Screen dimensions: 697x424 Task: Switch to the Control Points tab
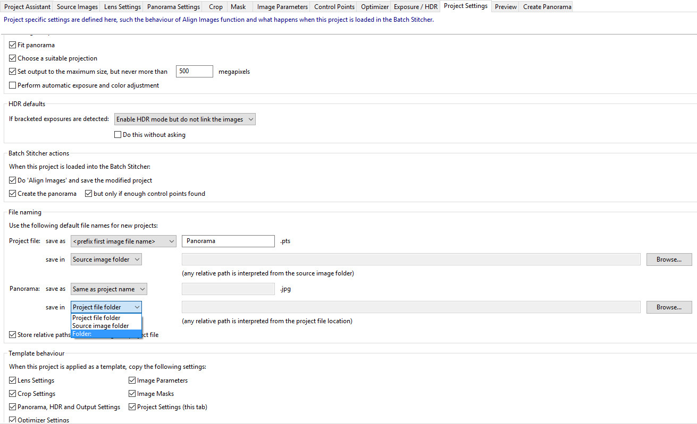point(334,7)
